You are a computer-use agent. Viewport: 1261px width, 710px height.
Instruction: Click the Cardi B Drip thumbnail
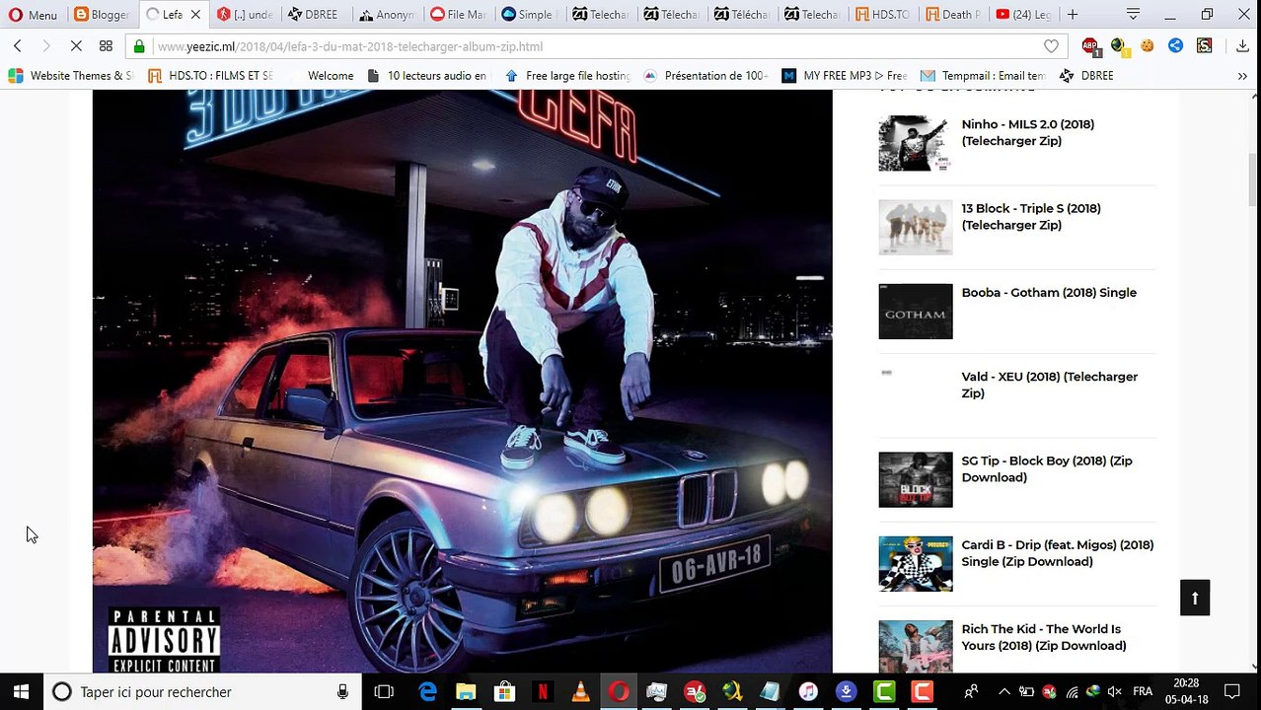(915, 563)
